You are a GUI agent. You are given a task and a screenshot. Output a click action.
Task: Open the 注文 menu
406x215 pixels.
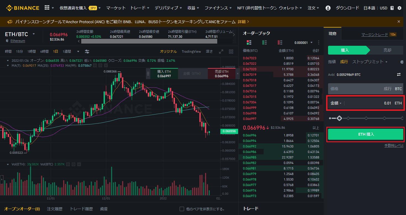(313, 8)
